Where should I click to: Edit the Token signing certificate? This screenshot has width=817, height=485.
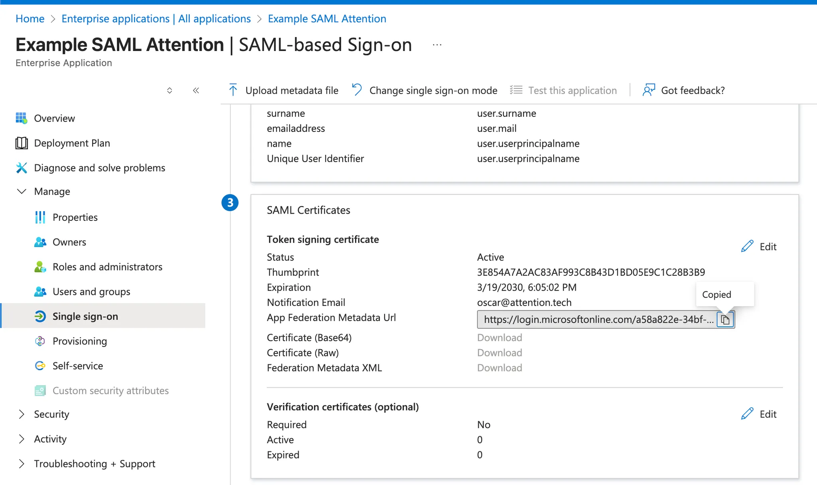(759, 247)
